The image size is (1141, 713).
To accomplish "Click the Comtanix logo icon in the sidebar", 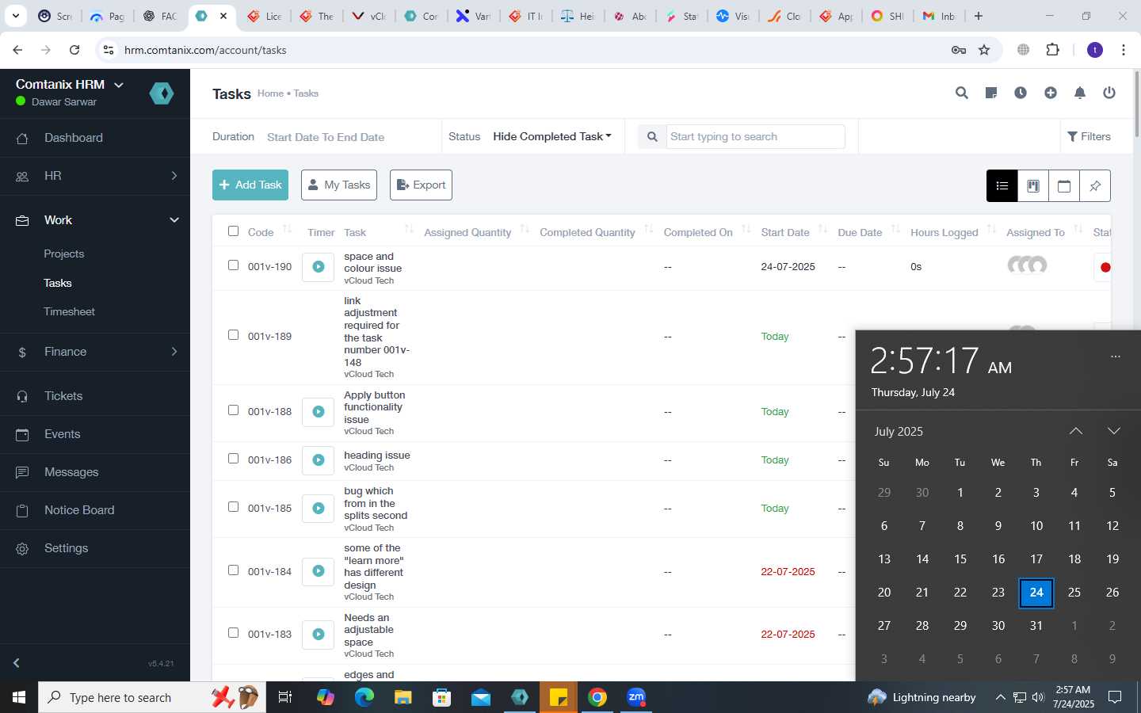I will click(162, 93).
